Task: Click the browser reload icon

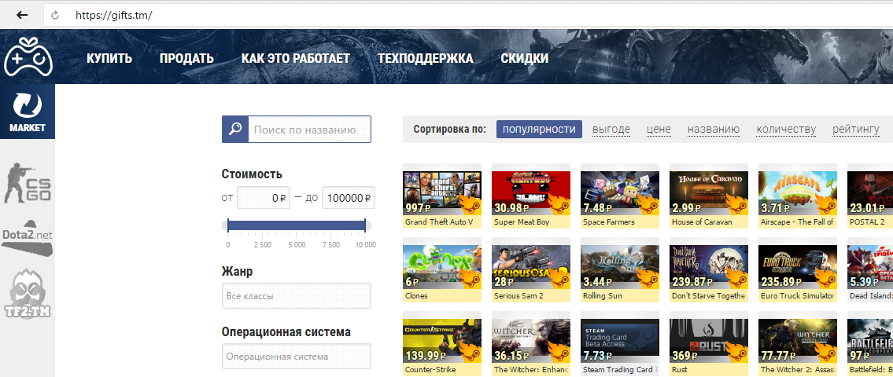Action: point(55,16)
